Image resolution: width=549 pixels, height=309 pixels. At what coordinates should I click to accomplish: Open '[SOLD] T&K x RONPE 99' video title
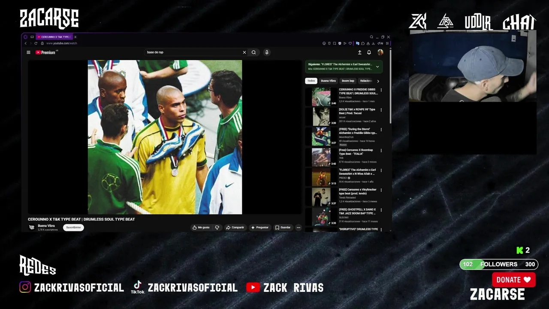tap(357, 111)
